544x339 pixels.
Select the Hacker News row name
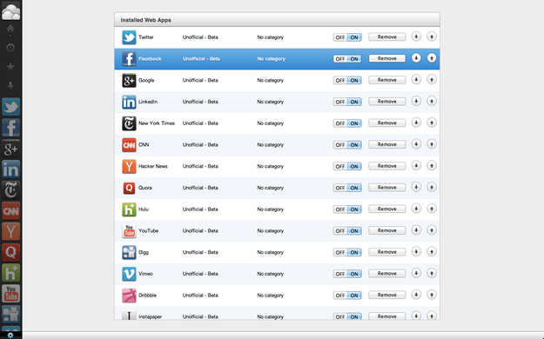(x=153, y=166)
